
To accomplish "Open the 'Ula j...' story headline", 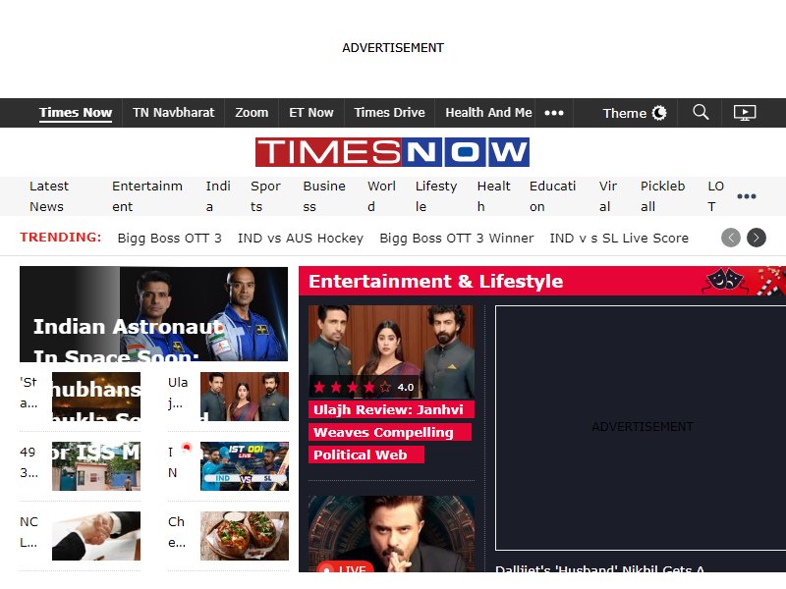I will pos(178,393).
